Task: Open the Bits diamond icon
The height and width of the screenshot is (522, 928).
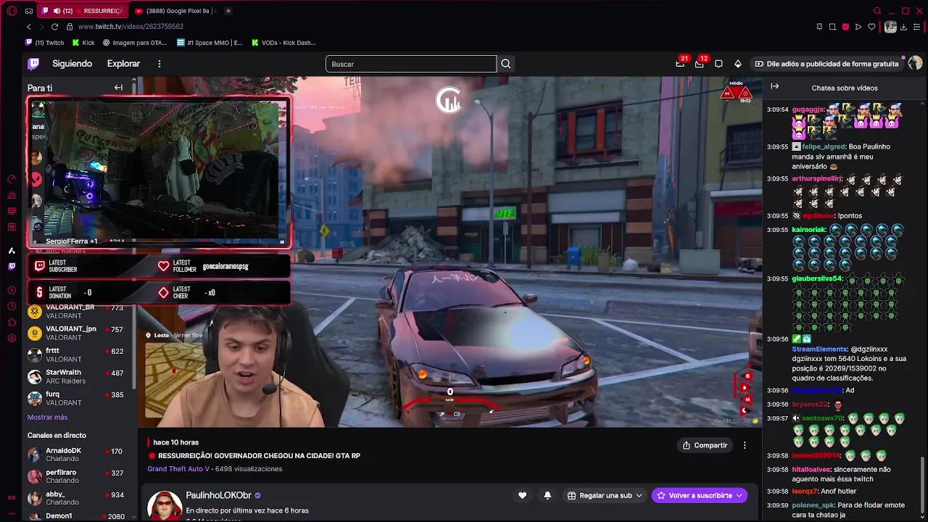Action: (x=738, y=64)
